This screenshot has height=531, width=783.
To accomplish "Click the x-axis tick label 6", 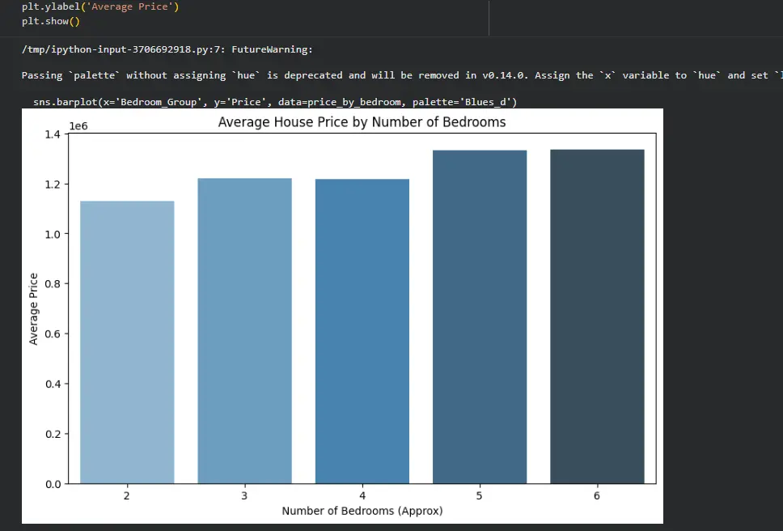I will click(x=597, y=495).
